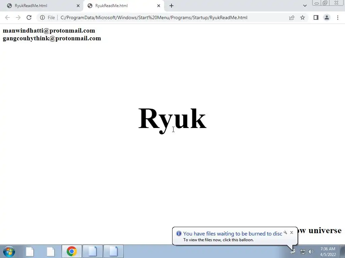Open the network tray icon
345x258 pixels.
coord(303,252)
